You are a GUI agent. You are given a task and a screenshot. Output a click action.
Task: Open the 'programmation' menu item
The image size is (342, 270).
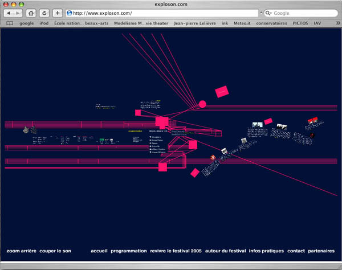pos(128,251)
